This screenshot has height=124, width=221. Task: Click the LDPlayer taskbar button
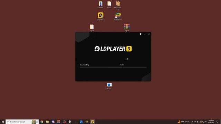(x=93, y=122)
